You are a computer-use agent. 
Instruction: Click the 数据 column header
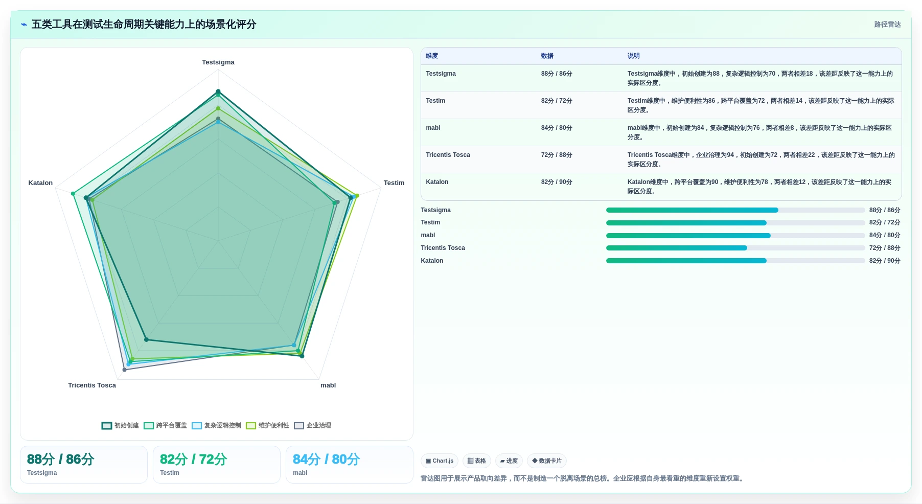(547, 56)
